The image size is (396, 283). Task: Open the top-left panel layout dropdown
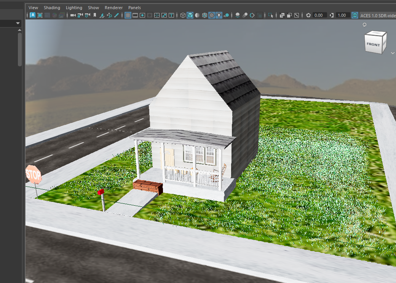17,23
